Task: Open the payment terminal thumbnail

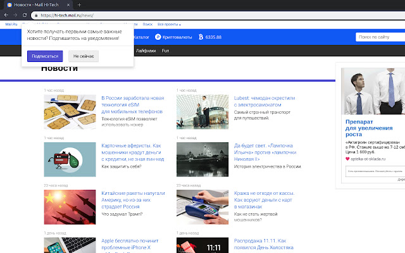Action: (x=202, y=207)
